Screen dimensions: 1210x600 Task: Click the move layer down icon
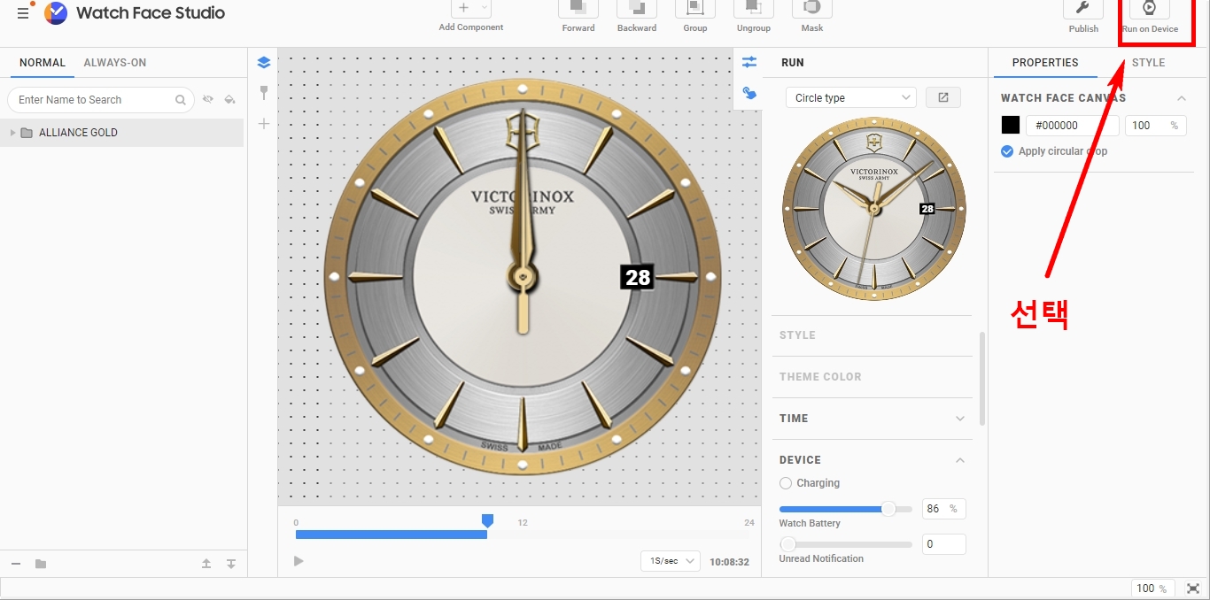click(231, 564)
